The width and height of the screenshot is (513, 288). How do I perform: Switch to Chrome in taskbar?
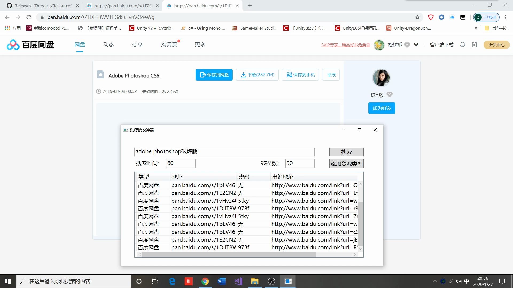pos(205,281)
